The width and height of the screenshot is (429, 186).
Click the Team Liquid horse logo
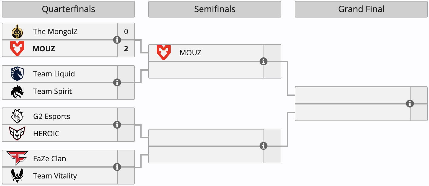click(17, 74)
